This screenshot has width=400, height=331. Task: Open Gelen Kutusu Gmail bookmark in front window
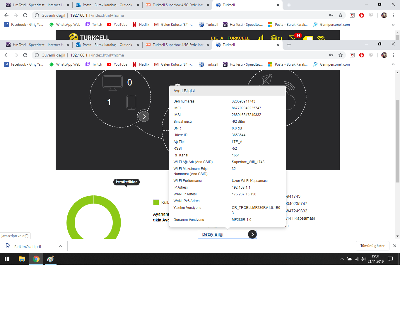pos(174,64)
